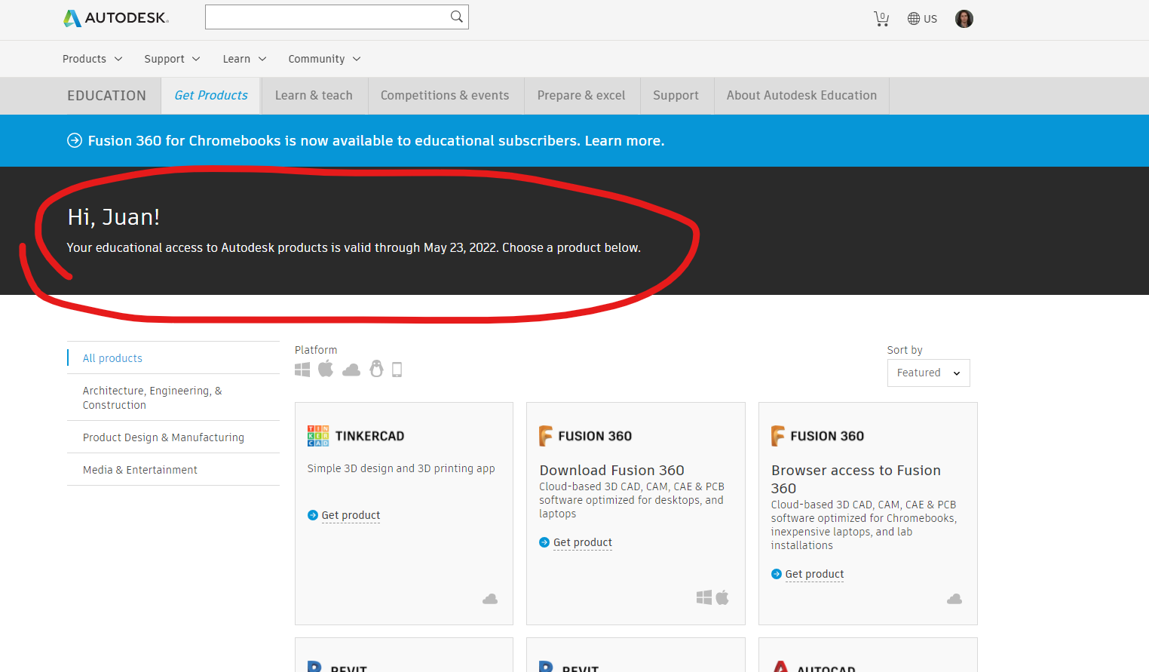Click Windows icon on Download Fusion 360 card
The width and height of the screenshot is (1149, 672).
click(x=704, y=597)
